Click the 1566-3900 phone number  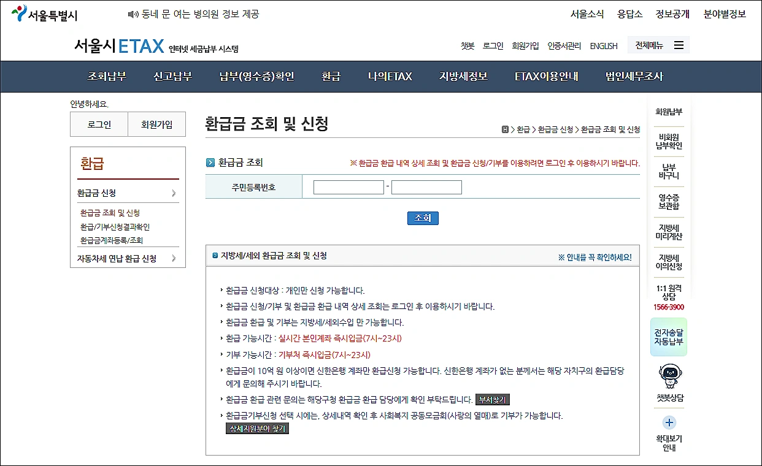pos(669,307)
